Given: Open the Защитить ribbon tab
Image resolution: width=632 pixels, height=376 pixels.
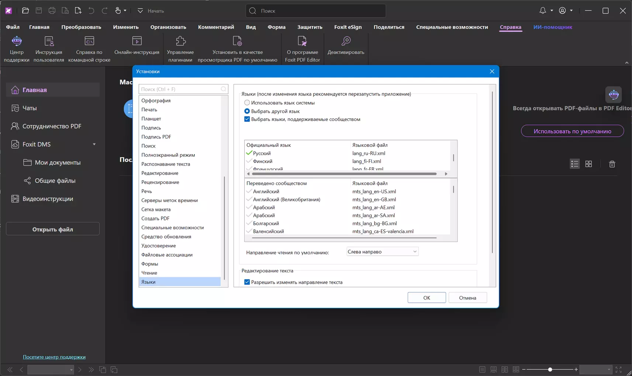Looking at the screenshot, I should (x=310, y=27).
